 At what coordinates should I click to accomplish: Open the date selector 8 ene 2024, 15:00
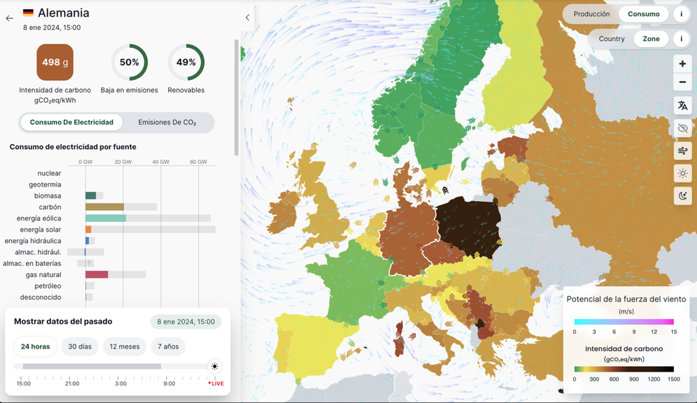pyautogui.click(x=185, y=322)
